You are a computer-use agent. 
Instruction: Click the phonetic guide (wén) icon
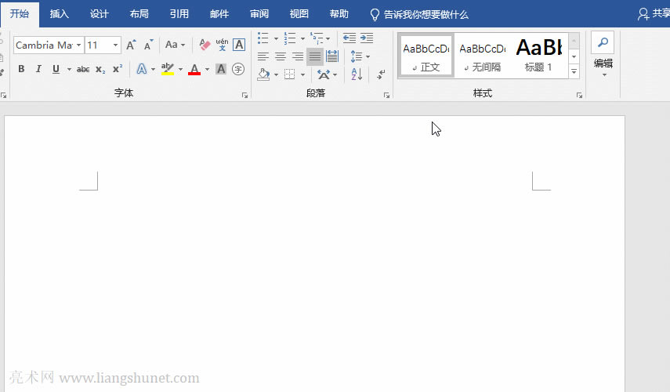tap(222, 45)
